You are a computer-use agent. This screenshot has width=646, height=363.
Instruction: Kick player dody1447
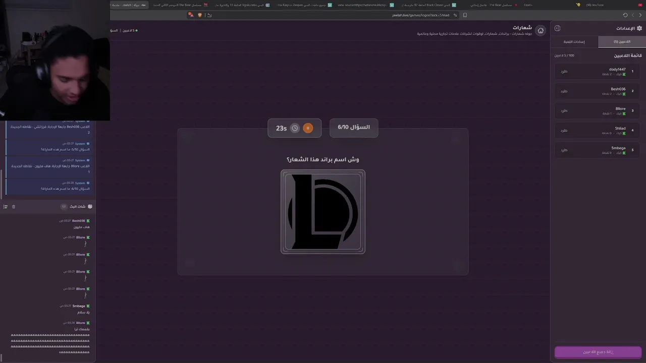coord(564,72)
